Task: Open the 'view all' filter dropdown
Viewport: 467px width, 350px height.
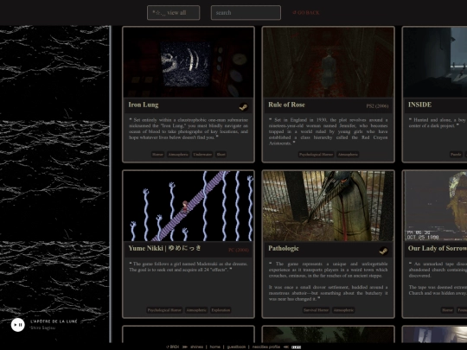Action: coord(173,13)
